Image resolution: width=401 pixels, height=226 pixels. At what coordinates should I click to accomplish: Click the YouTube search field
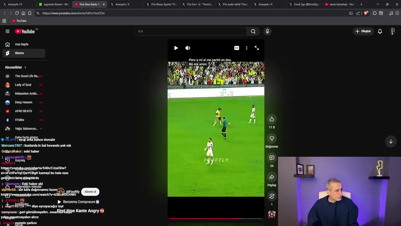tap(190, 31)
